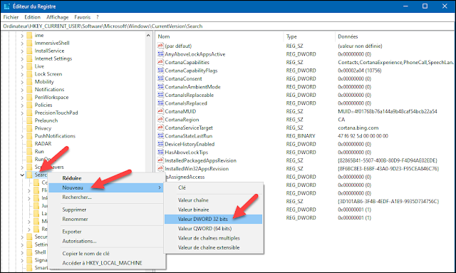The width and height of the screenshot is (456, 273).
Task: Select the Prelaunch key in the tree
Action: coord(46,120)
